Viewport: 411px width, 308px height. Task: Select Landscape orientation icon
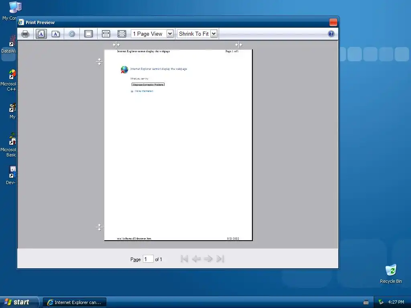click(x=55, y=34)
